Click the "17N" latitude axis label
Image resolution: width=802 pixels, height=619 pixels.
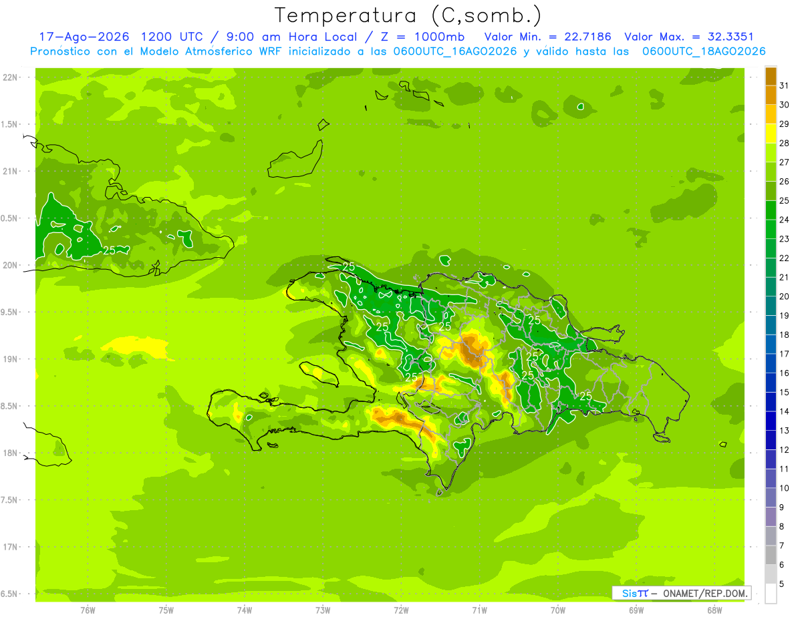pos(11,548)
